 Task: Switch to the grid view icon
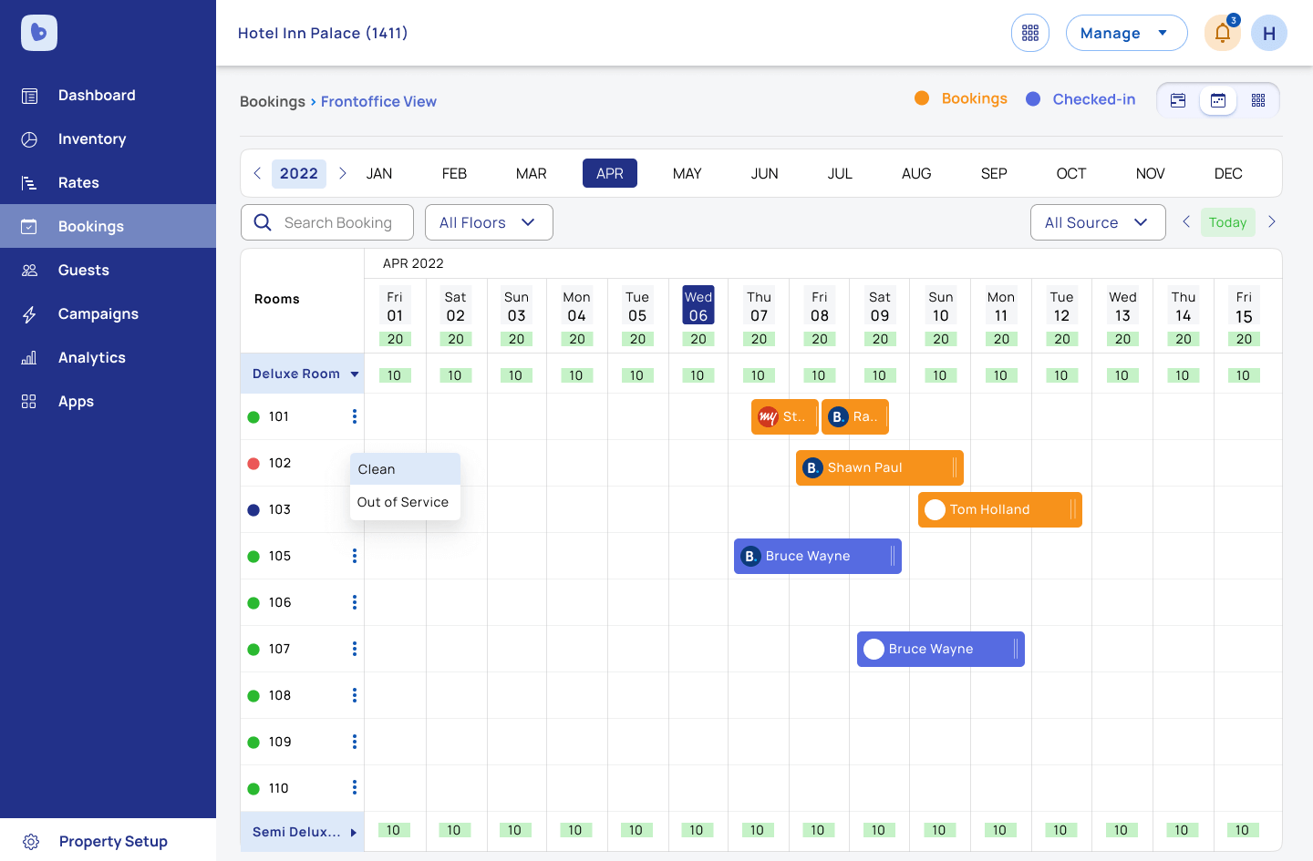pyautogui.click(x=1258, y=100)
